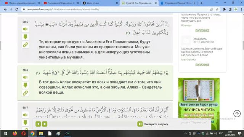The width and height of the screenshot is (244, 137).
Task: Play audio for verse 58:6
Action: 25,77
